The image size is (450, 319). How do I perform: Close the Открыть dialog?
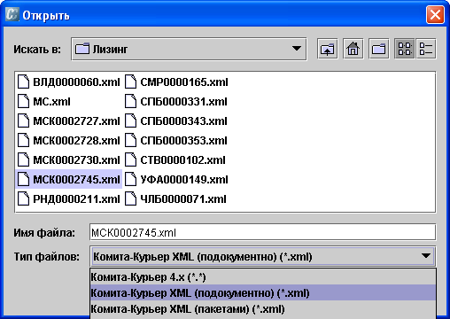[435, 14]
